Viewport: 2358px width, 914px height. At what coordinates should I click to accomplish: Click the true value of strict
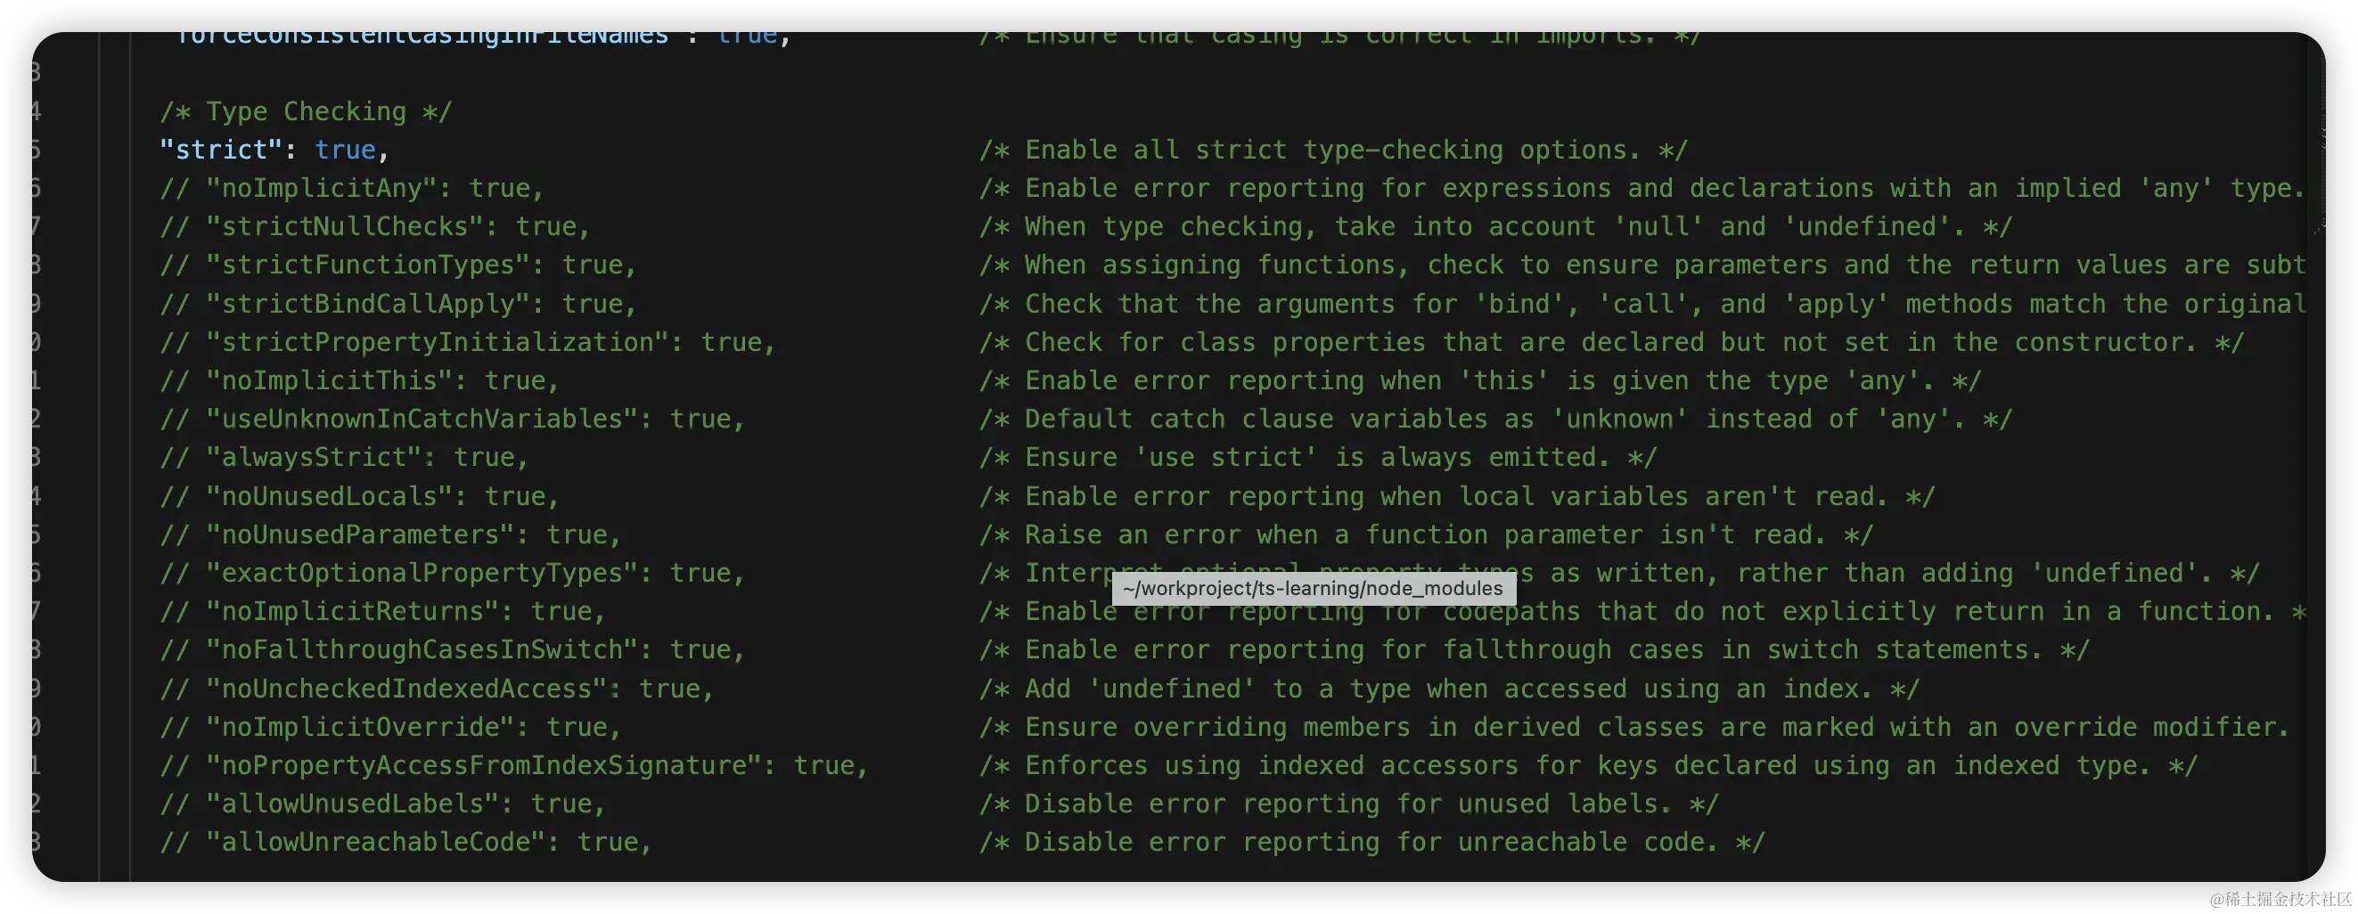[345, 149]
